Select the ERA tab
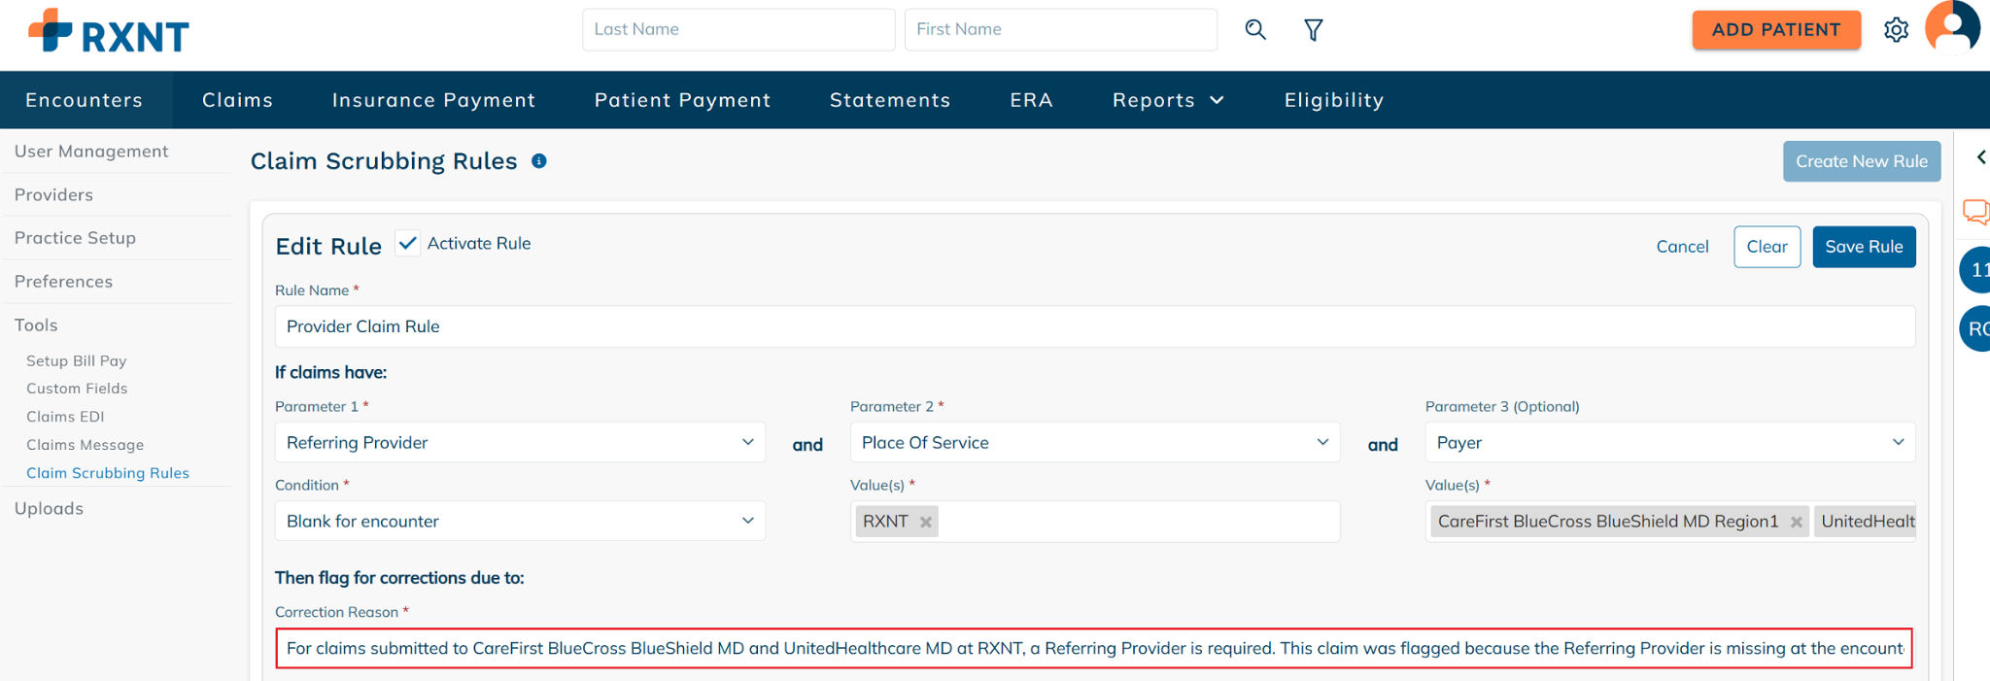1990x681 pixels. click(x=1031, y=100)
